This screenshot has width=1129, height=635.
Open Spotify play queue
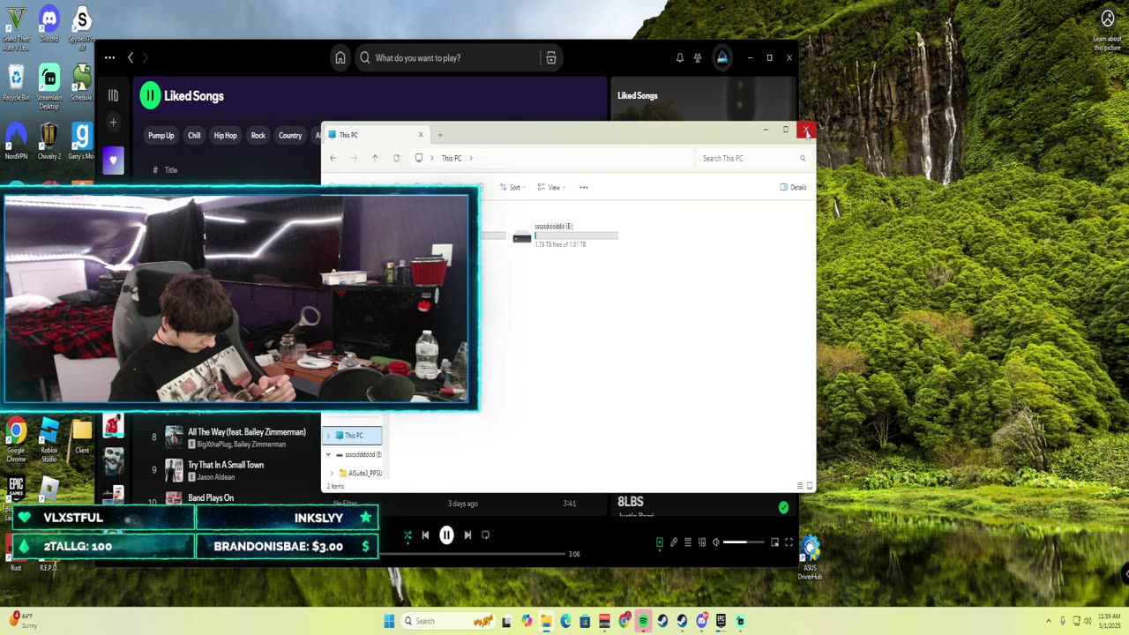click(x=688, y=542)
